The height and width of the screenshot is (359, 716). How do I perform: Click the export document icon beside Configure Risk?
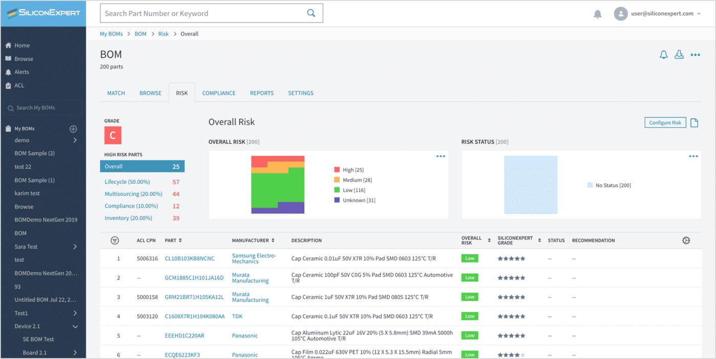[695, 123]
